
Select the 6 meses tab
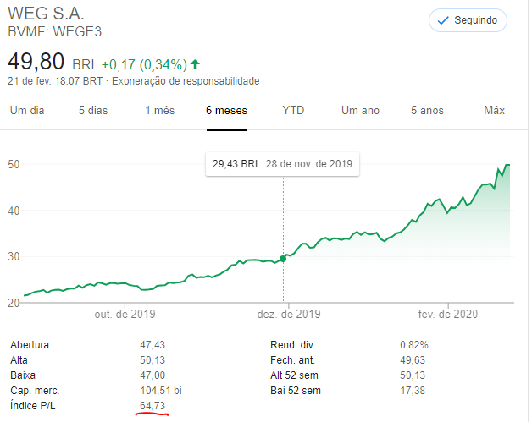(227, 111)
